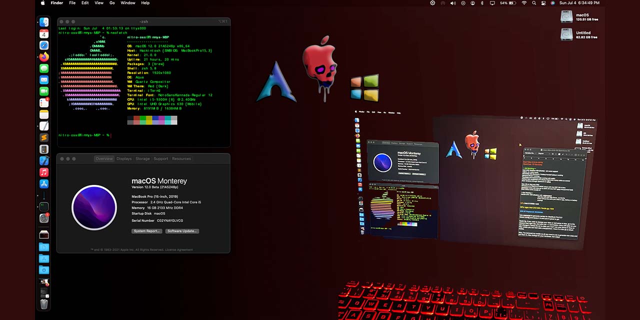Open the Mail app in the dock
The width and height of the screenshot is (640, 320).
click(x=44, y=80)
